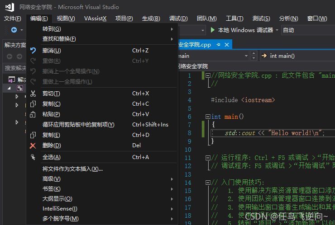Image resolution: width=335 pixels, height=225 pixels.
Task: Click the #include <iostream> code line
Action: (243, 100)
